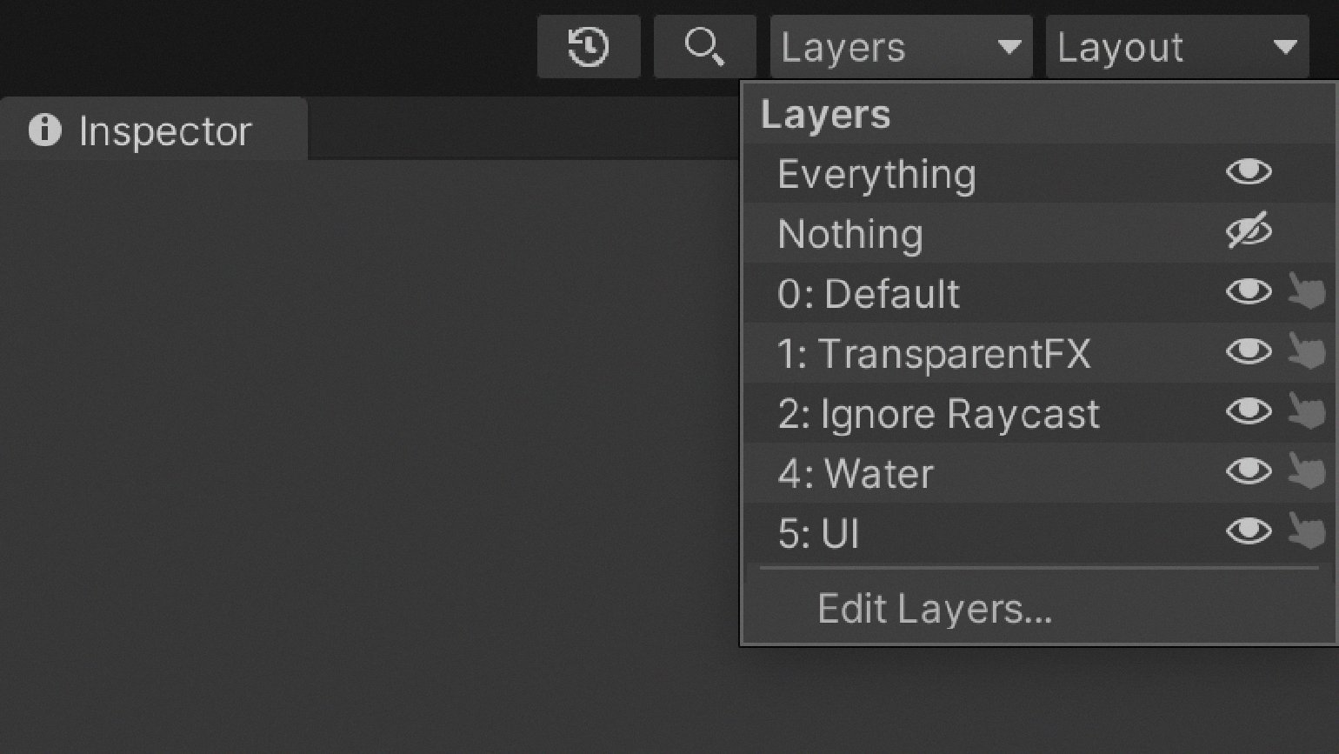Toggle picking hand for Ignore Raycast layer
The height and width of the screenshot is (754, 1339).
(x=1306, y=411)
